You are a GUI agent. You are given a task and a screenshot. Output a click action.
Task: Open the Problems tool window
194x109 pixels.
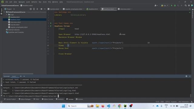pos(60,99)
